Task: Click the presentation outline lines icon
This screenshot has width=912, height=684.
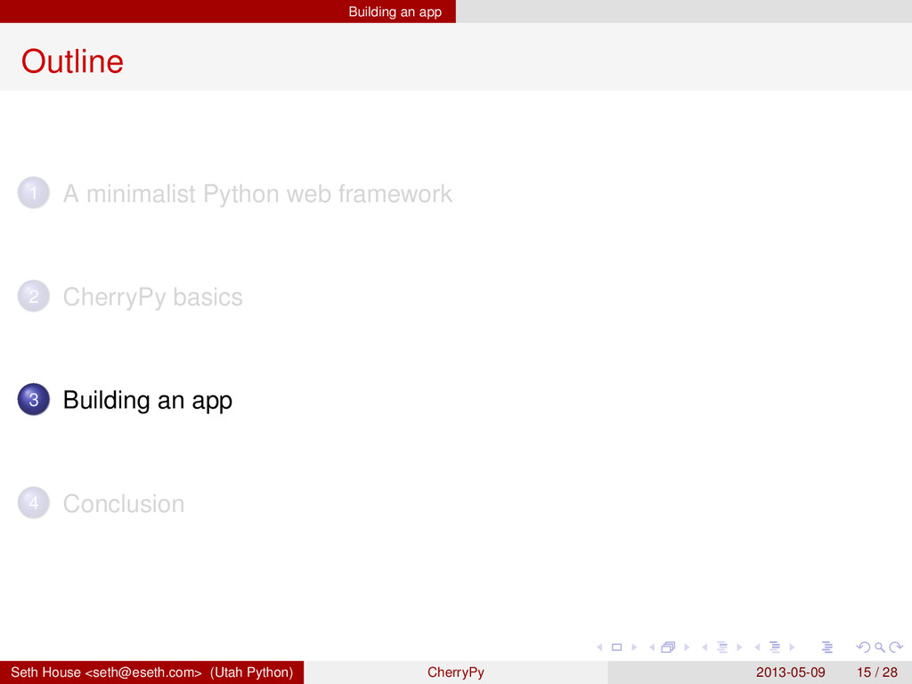Action: tap(827, 647)
